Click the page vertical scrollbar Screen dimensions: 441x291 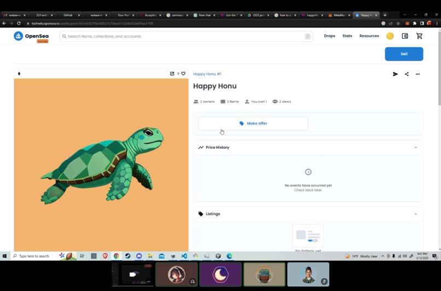[x=439, y=67]
